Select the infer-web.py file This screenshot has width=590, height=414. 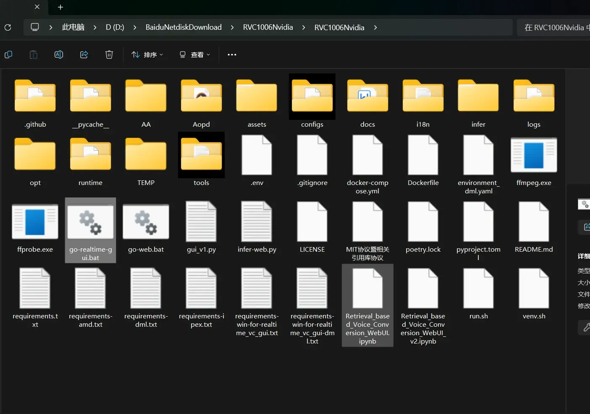[x=257, y=228]
